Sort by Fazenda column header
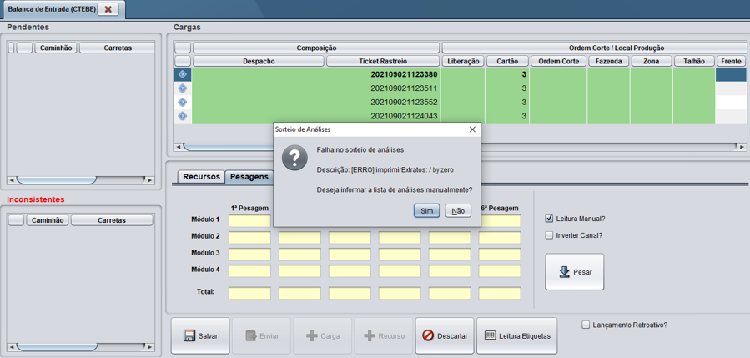 click(x=608, y=61)
